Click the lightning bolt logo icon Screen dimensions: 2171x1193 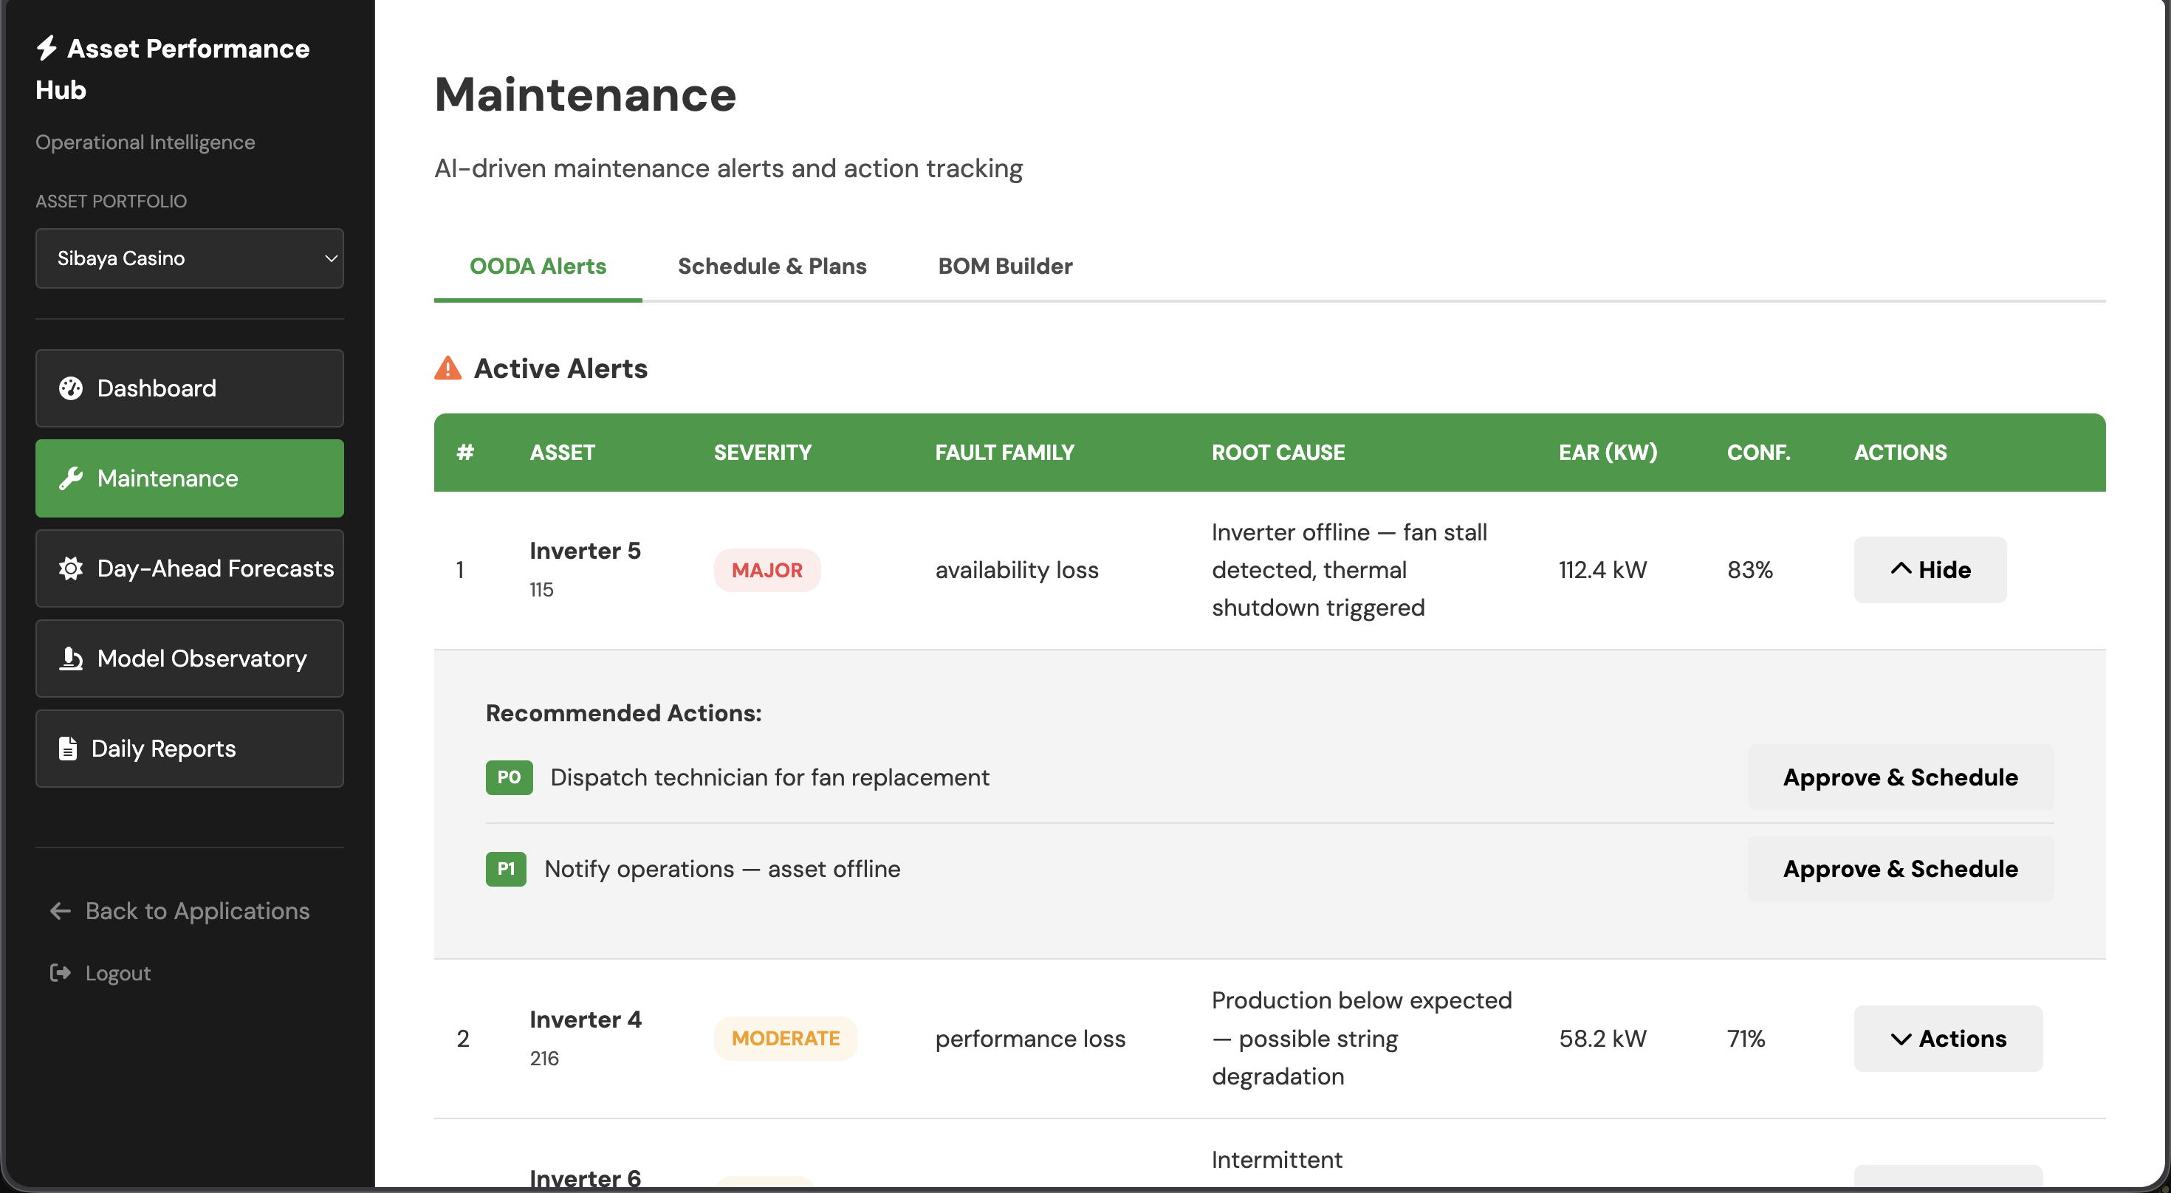pos(47,48)
